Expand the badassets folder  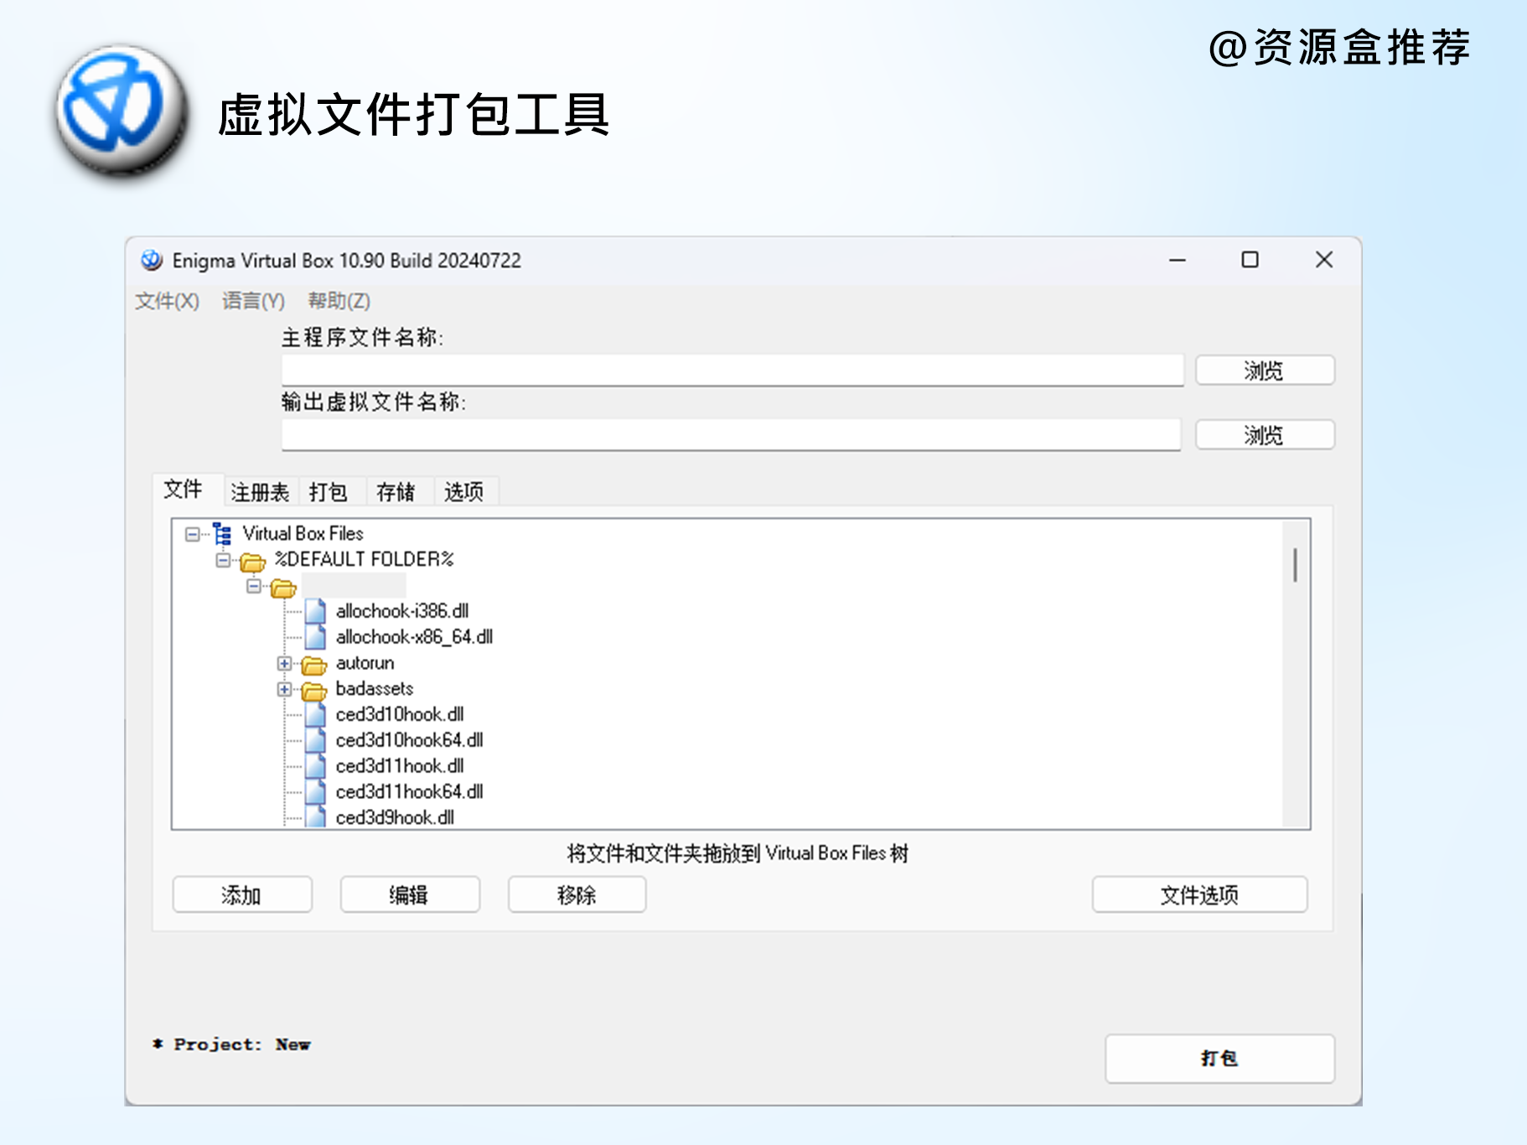pyautogui.click(x=284, y=690)
